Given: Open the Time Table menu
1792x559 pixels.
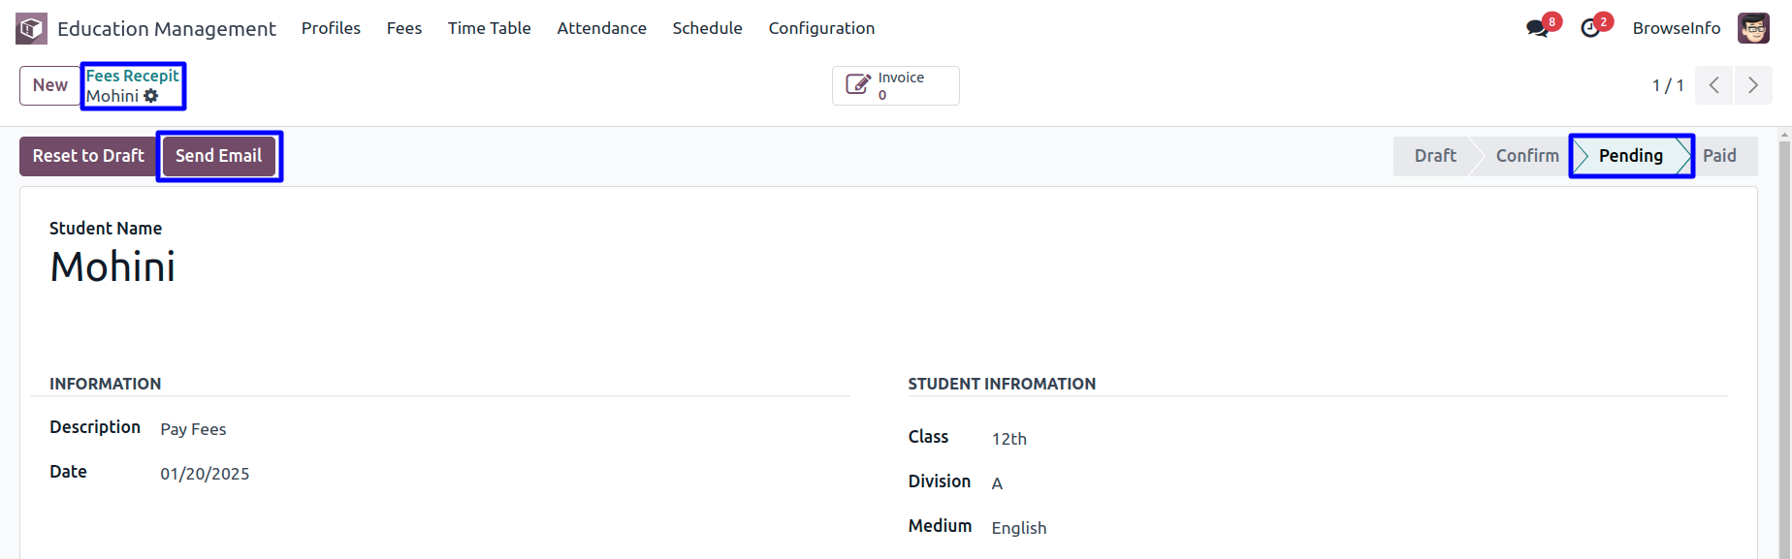Looking at the screenshot, I should point(489,28).
